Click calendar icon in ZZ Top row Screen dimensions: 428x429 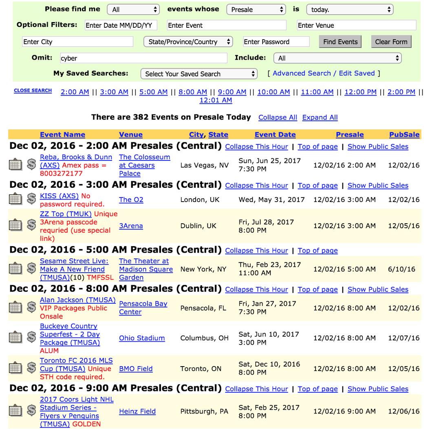click(x=15, y=225)
